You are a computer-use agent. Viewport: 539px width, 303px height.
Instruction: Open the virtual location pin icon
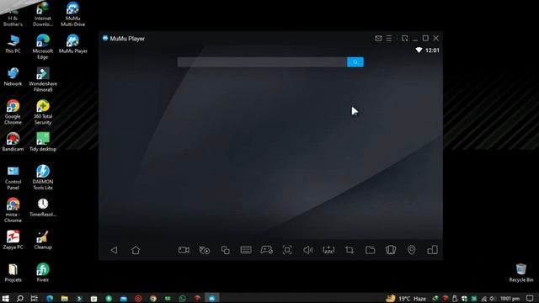[x=412, y=250]
